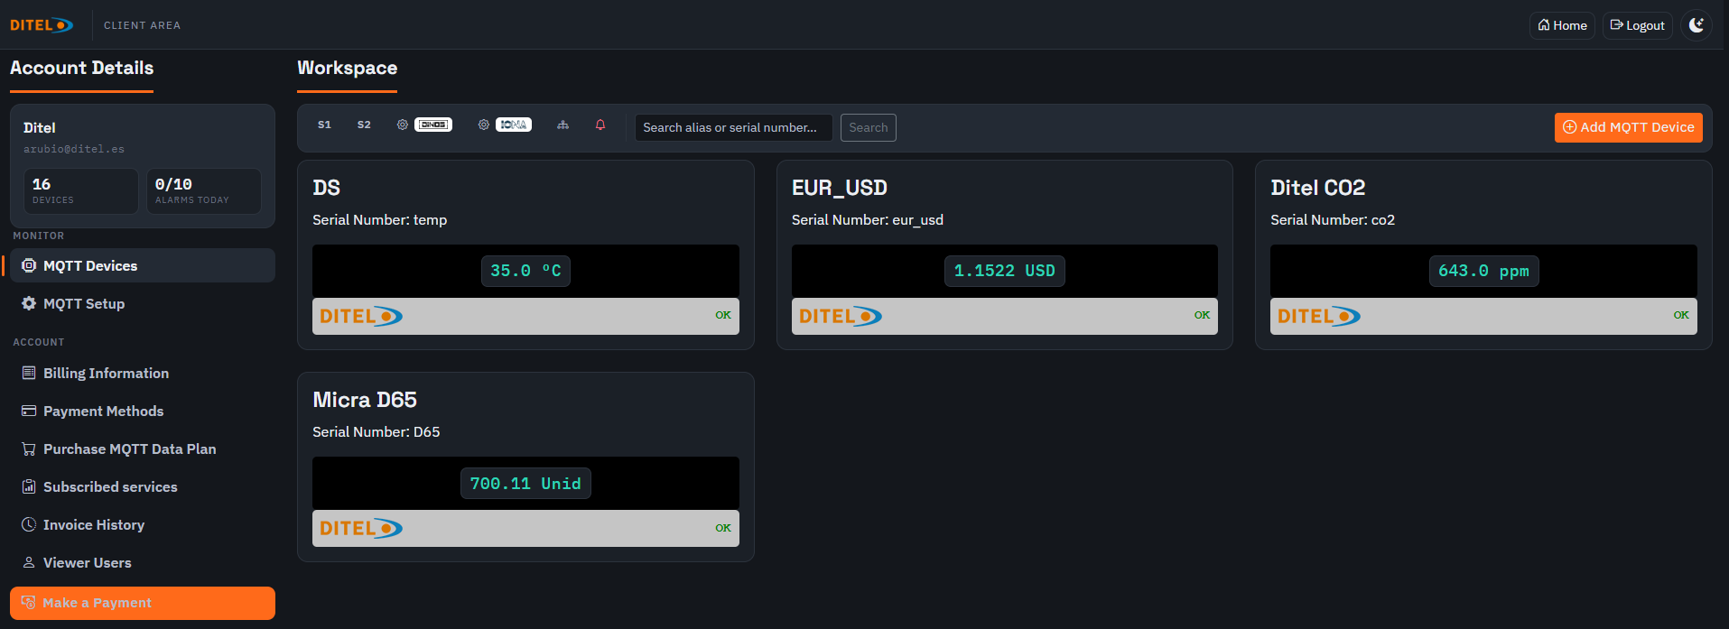This screenshot has height=629, width=1729.
Task: Click the OK status on DS card
Action: (x=723, y=315)
